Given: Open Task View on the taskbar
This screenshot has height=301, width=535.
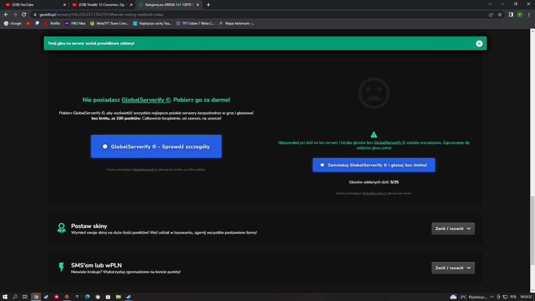Looking at the screenshot, I should pyautogui.click(x=25, y=297).
